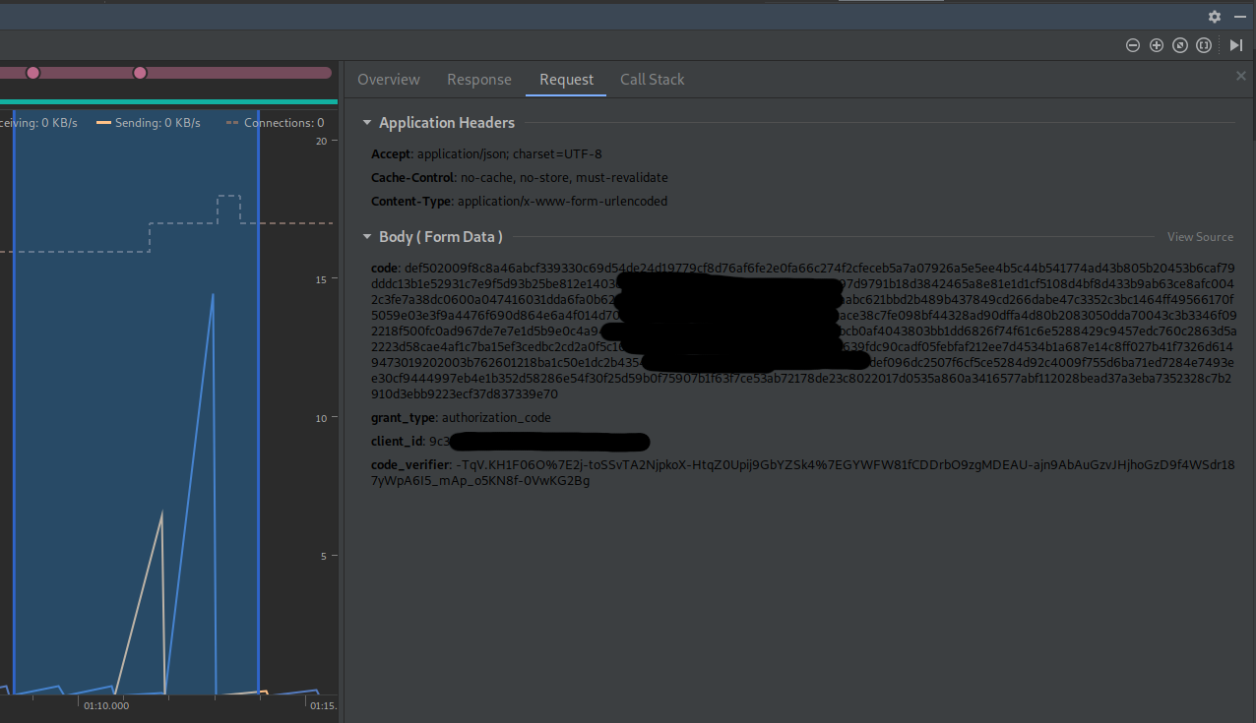
Task: Select the second pink event marker
Action: click(x=140, y=73)
